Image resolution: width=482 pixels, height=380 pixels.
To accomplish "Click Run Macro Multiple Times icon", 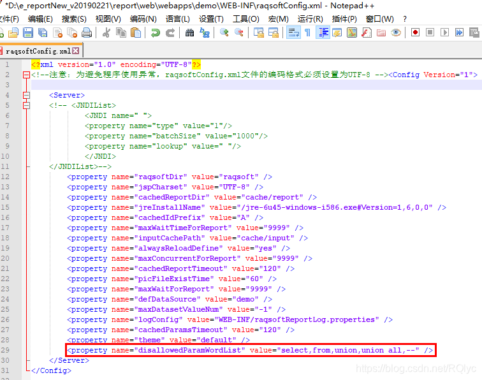I will (459, 33).
